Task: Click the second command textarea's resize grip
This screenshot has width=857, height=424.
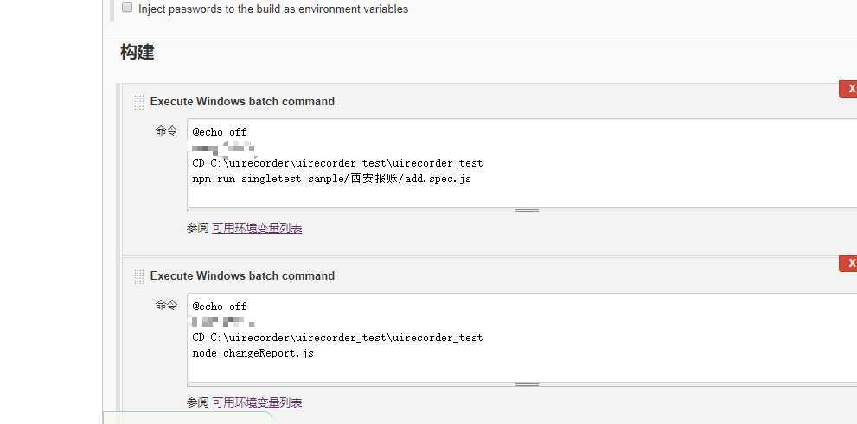Action: [527, 384]
